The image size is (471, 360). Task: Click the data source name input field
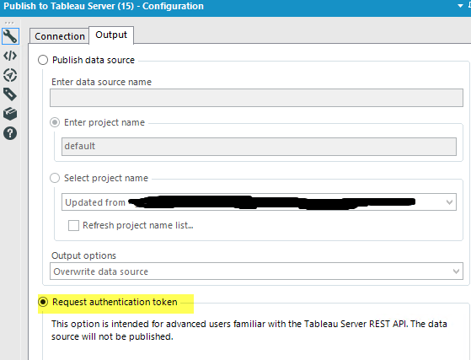click(256, 98)
